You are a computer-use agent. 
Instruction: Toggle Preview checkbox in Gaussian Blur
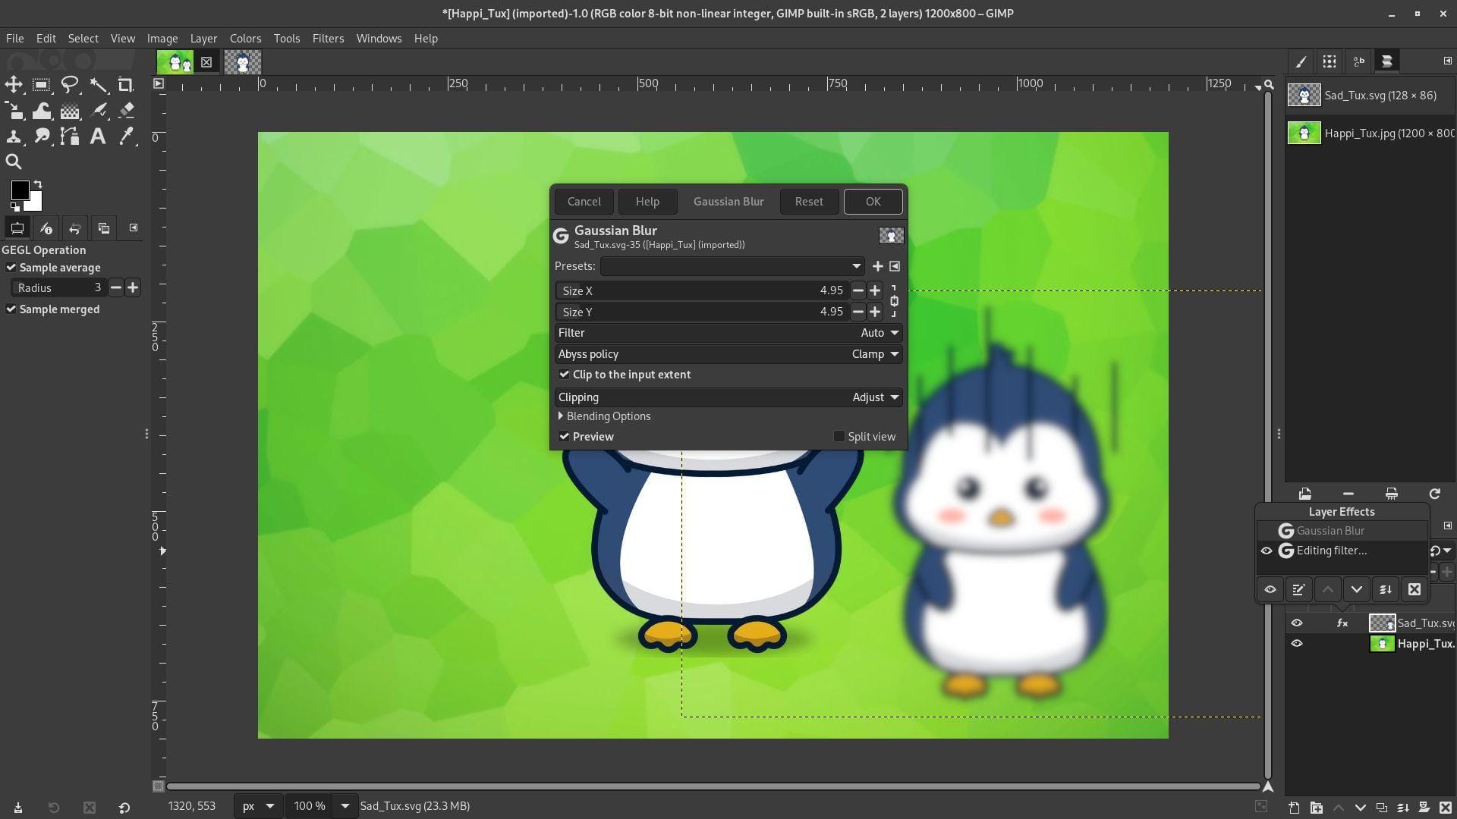[565, 437]
